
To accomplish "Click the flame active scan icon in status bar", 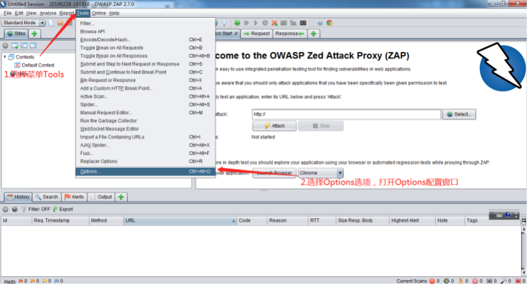I will (x=461, y=281).
